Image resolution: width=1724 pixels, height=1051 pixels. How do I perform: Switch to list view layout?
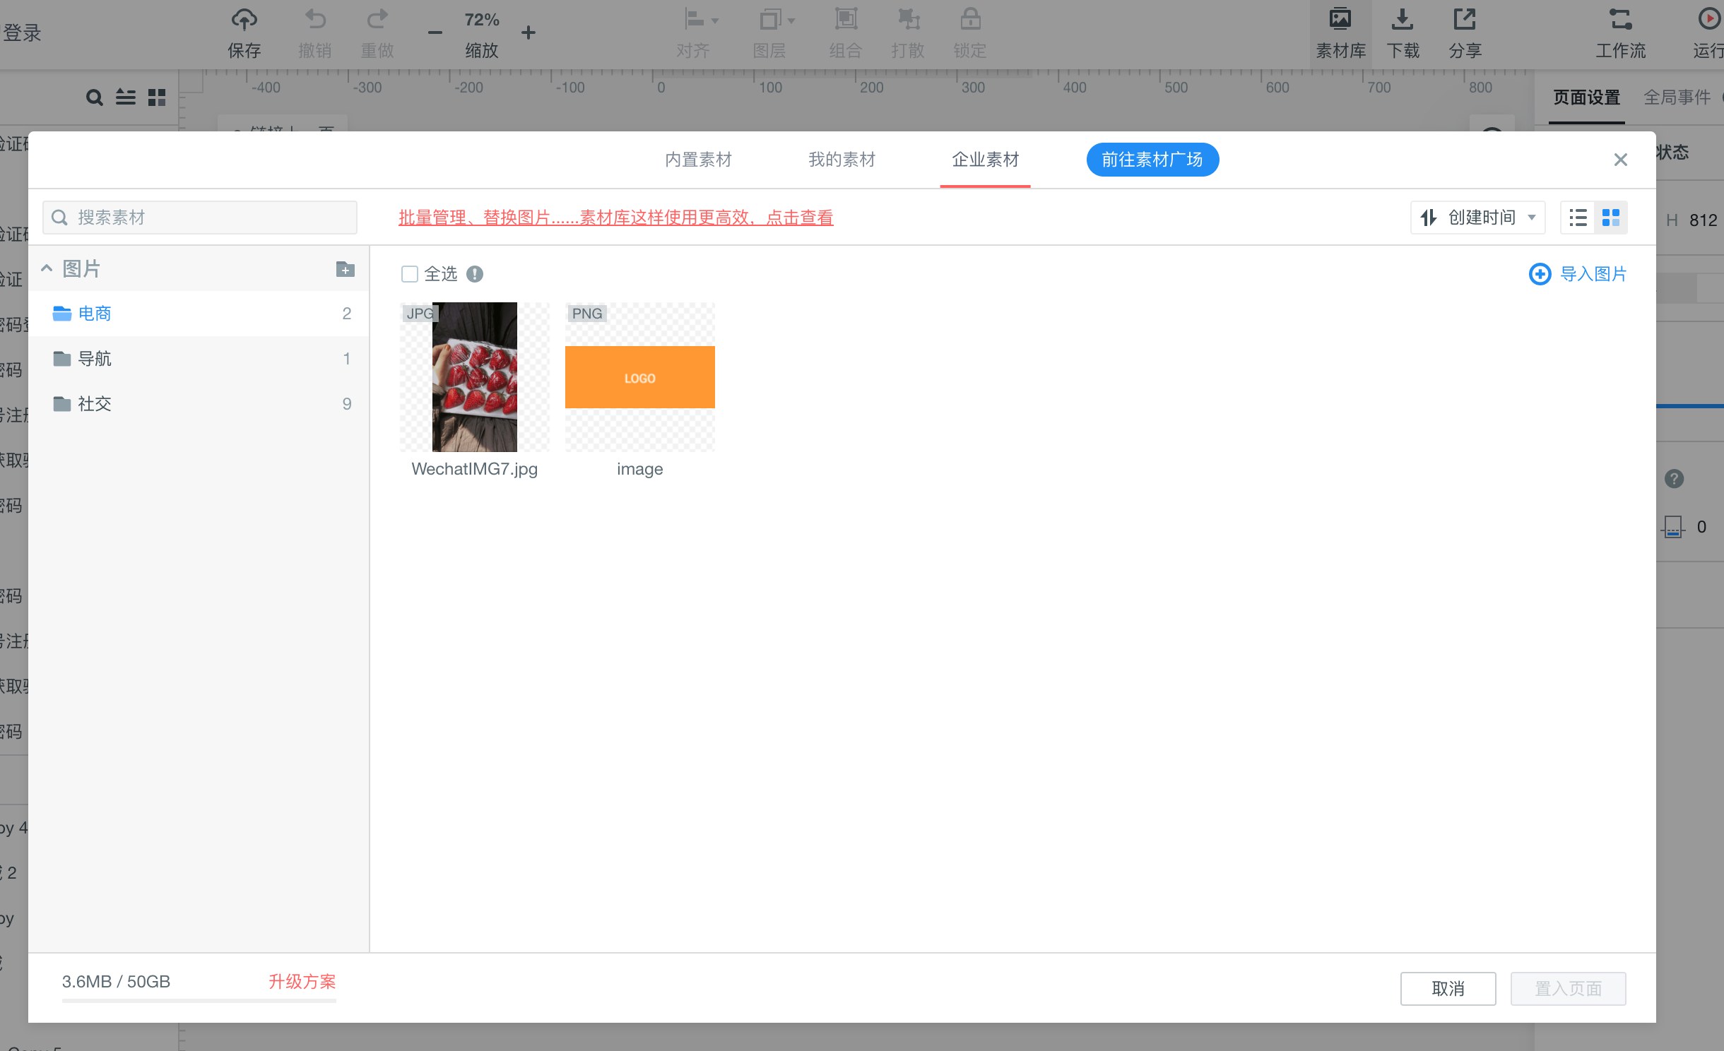point(1578,218)
